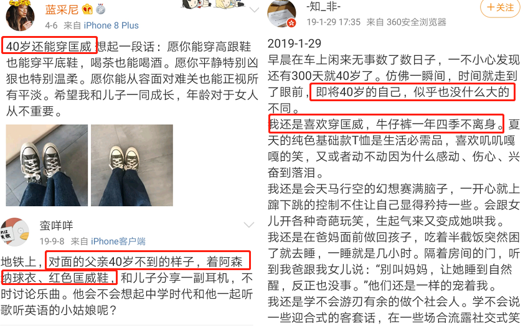Click the username -知_非-
This screenshot has height=326, width=528.
tap(324, 6)
